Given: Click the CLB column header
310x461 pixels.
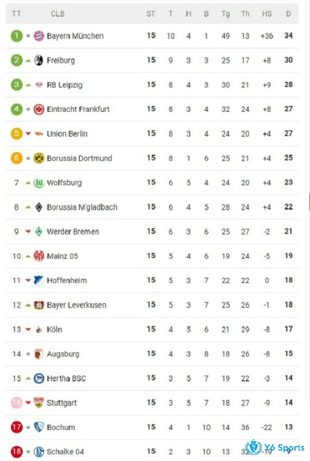Looking at the screenshot, I should coord(58,14).
